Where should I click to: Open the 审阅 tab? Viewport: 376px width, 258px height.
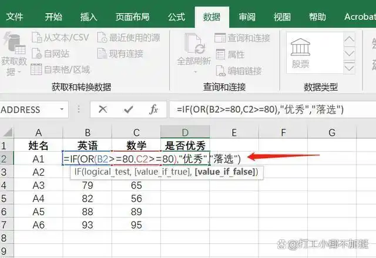coord(247,17)
